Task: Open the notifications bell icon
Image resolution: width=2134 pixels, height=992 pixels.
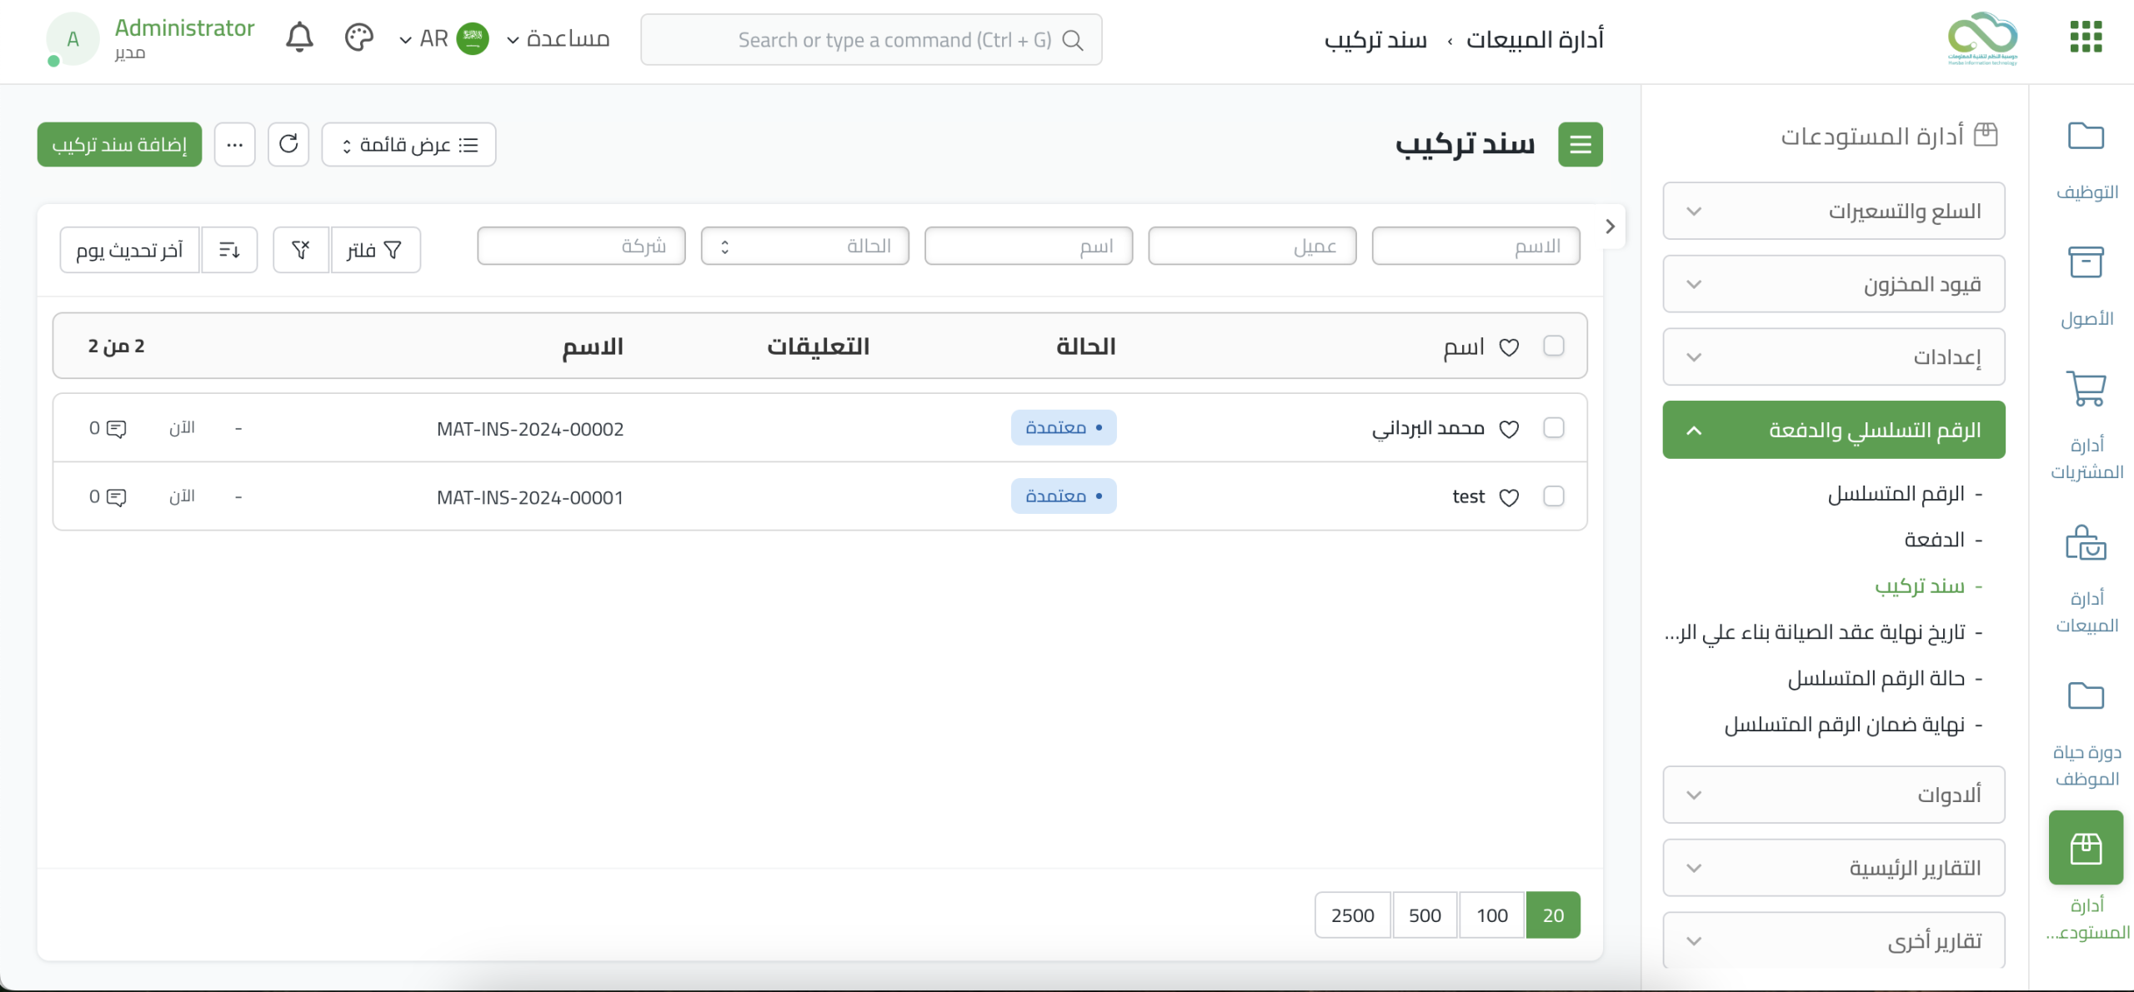Action: click(x=299, y=38)
